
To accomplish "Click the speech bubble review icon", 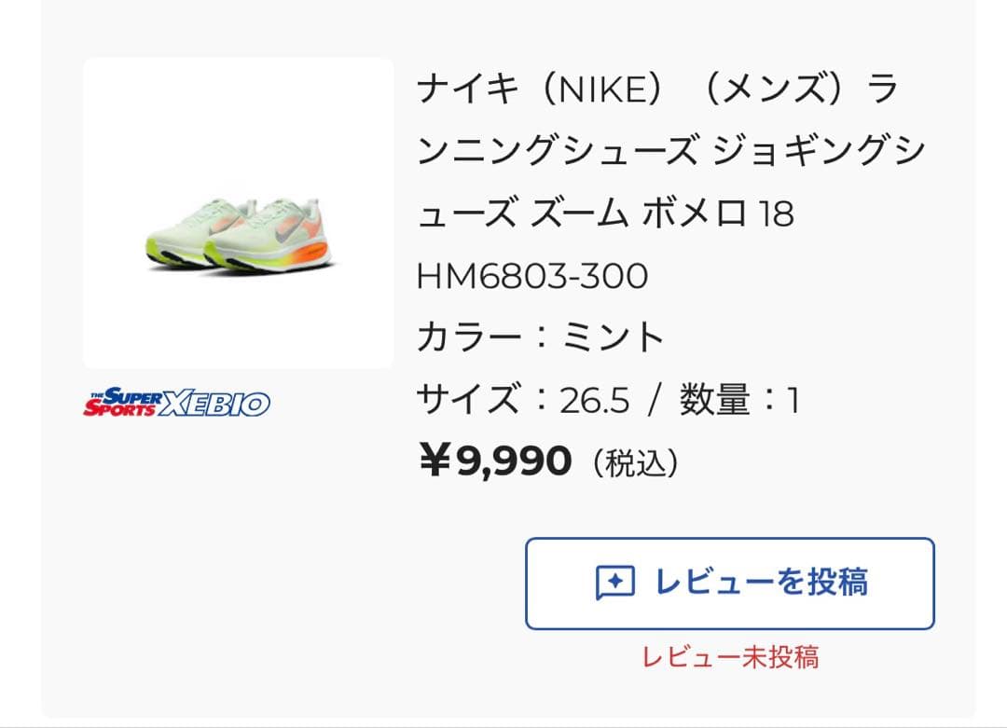I will (x=616, y=581).
